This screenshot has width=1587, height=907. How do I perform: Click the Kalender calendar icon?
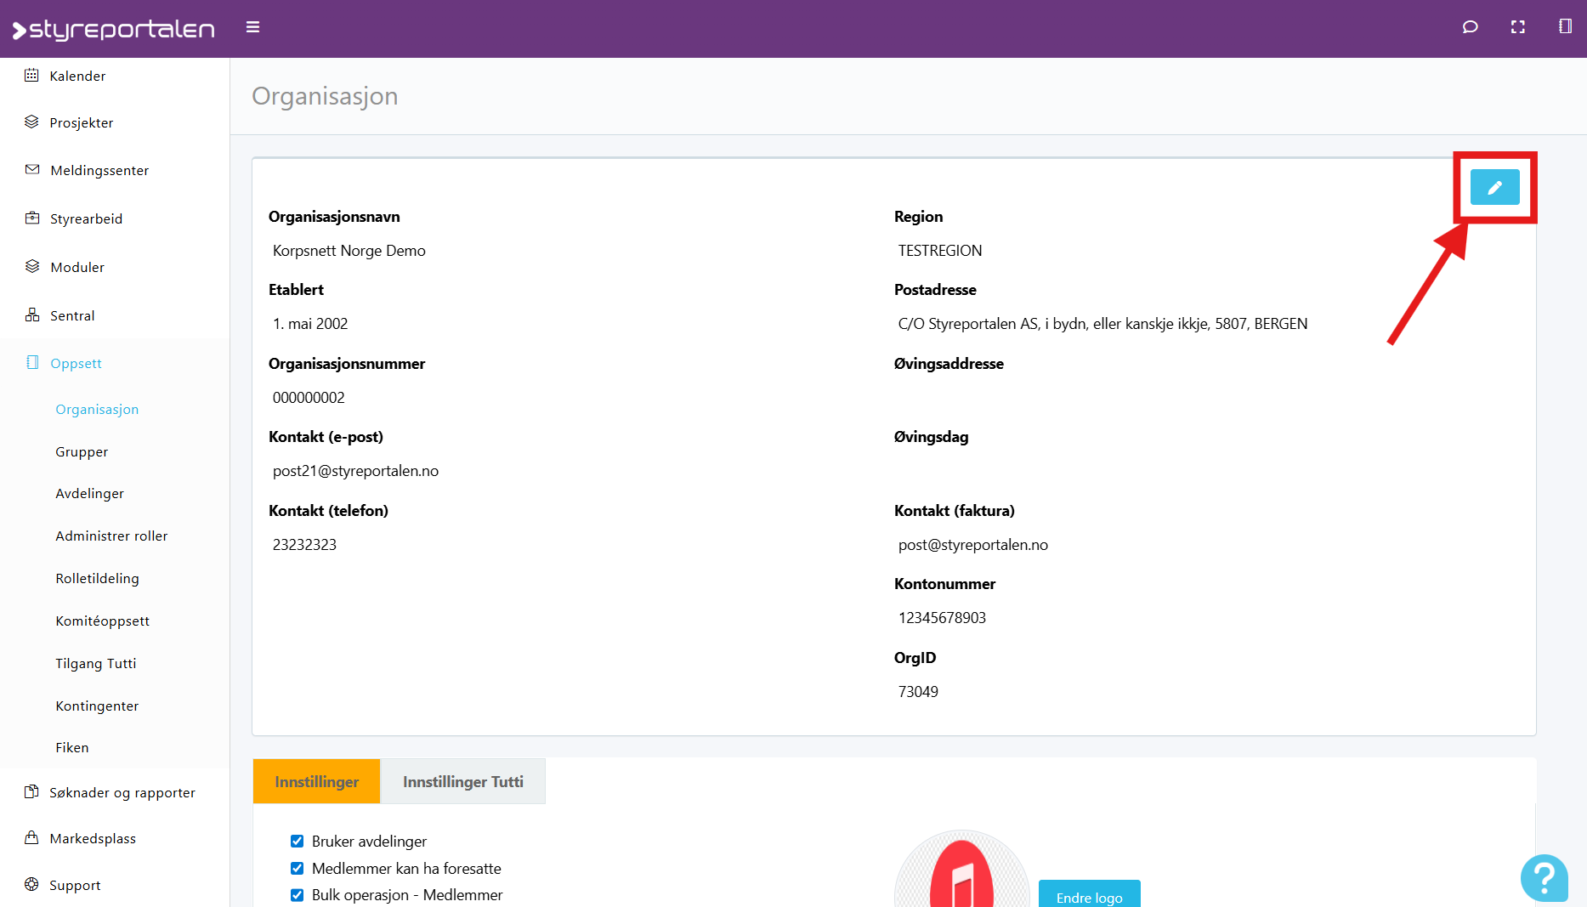pos(31,76)
